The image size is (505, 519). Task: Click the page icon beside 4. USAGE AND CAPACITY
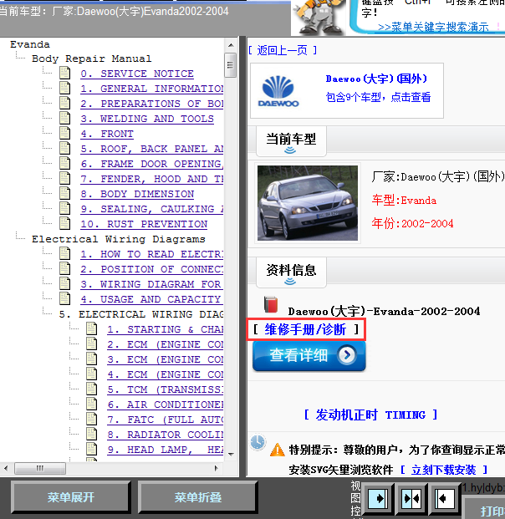point(64,298)
